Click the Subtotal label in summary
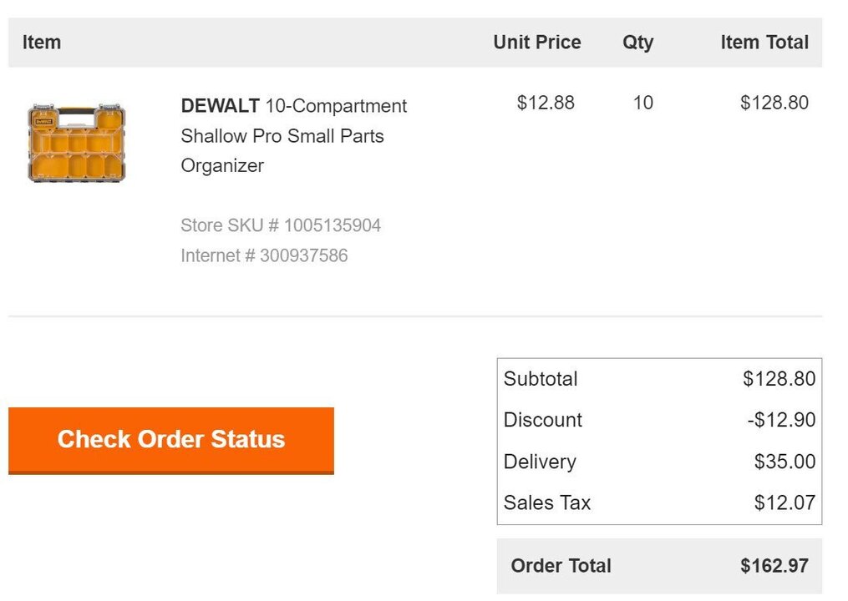This screenshot has width=848, height=601. pyautogui.click(x=541, y=379)
